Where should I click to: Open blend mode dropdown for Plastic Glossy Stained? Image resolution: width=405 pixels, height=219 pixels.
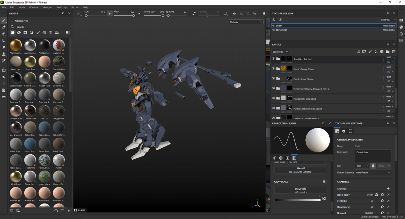[389, 67]
